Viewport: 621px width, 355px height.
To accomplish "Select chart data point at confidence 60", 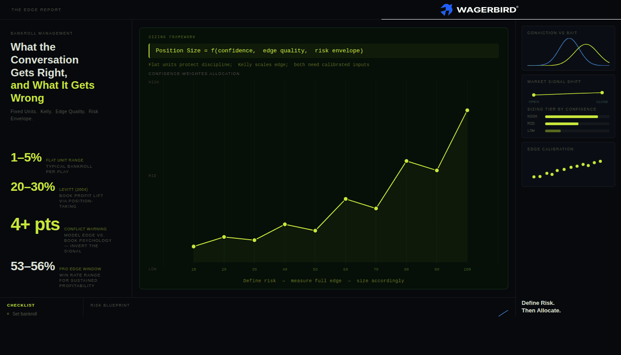I will (x=346, y=199).
